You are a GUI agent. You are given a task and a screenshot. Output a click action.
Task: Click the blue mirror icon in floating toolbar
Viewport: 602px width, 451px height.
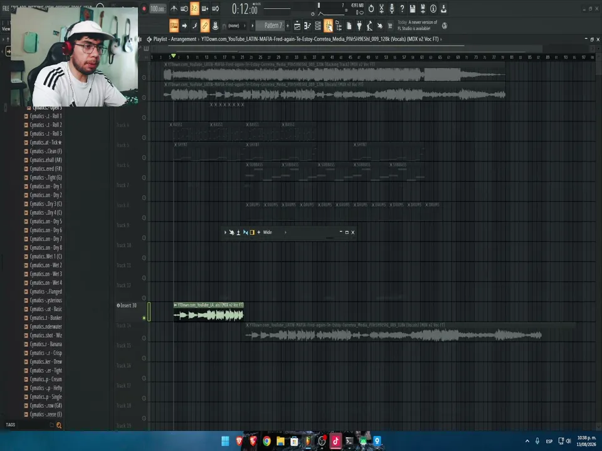(245, 232)
